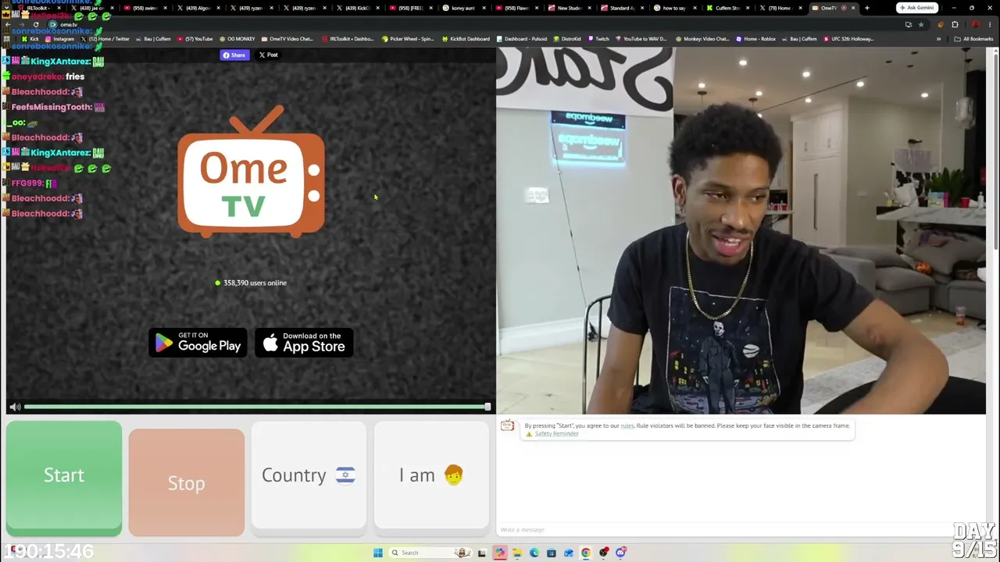Open Chrome's three-dot menu
Screen dimensions: 1000x562
point(990,24)
